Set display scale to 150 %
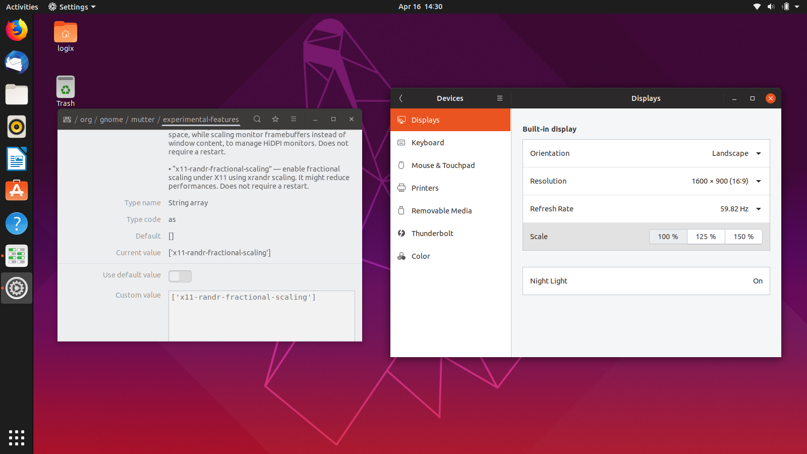The width and height of the screenshot is (807, 454). tap(743, 236)
